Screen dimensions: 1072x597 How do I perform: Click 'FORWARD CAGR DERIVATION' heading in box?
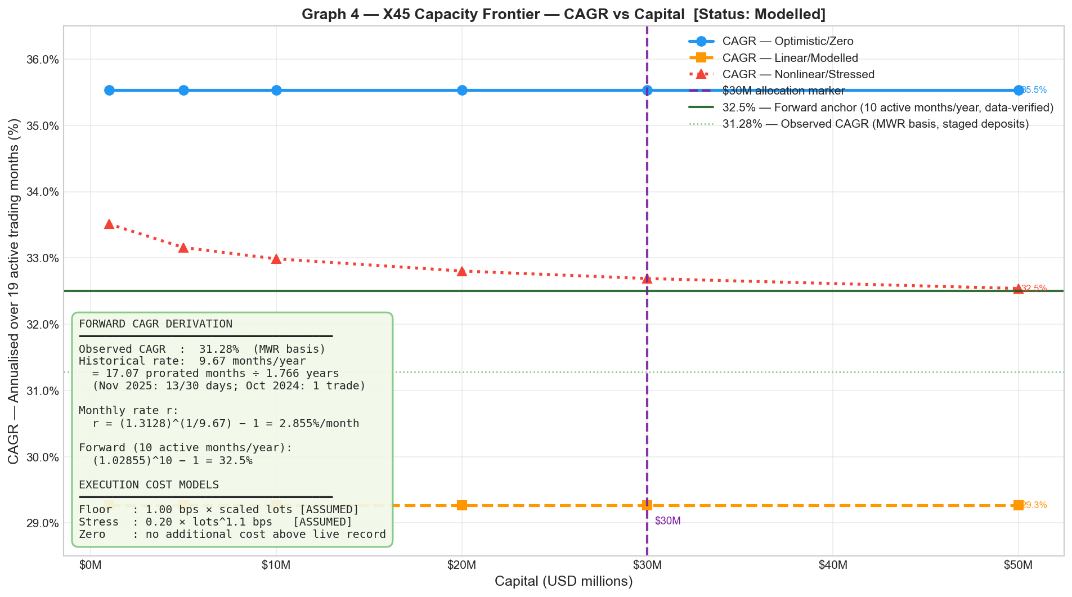point(156,324)
